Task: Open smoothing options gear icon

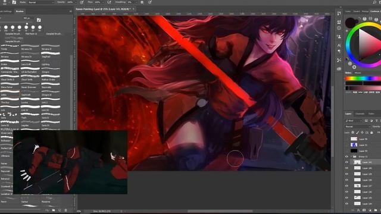Action: coord(142,2)
